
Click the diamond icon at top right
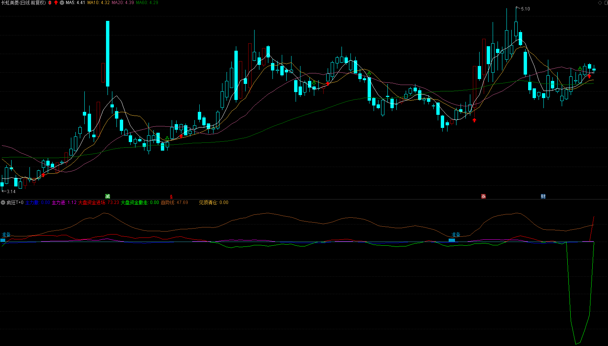[600, 3]
